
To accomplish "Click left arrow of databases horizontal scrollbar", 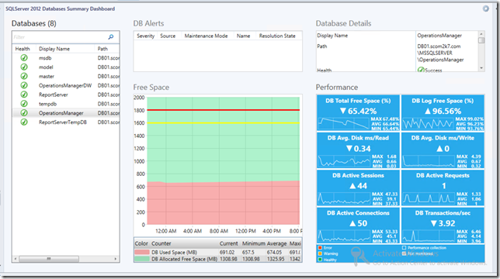I will click(x=16, y=259).
